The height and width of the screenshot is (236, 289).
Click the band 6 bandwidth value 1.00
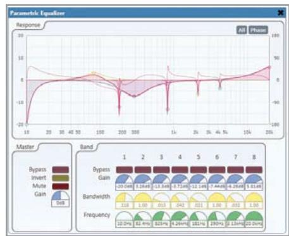coord(217,205)
